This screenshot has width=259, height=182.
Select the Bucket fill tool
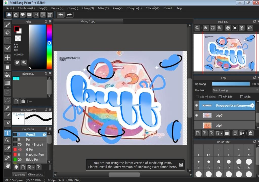tap(7, 75)
